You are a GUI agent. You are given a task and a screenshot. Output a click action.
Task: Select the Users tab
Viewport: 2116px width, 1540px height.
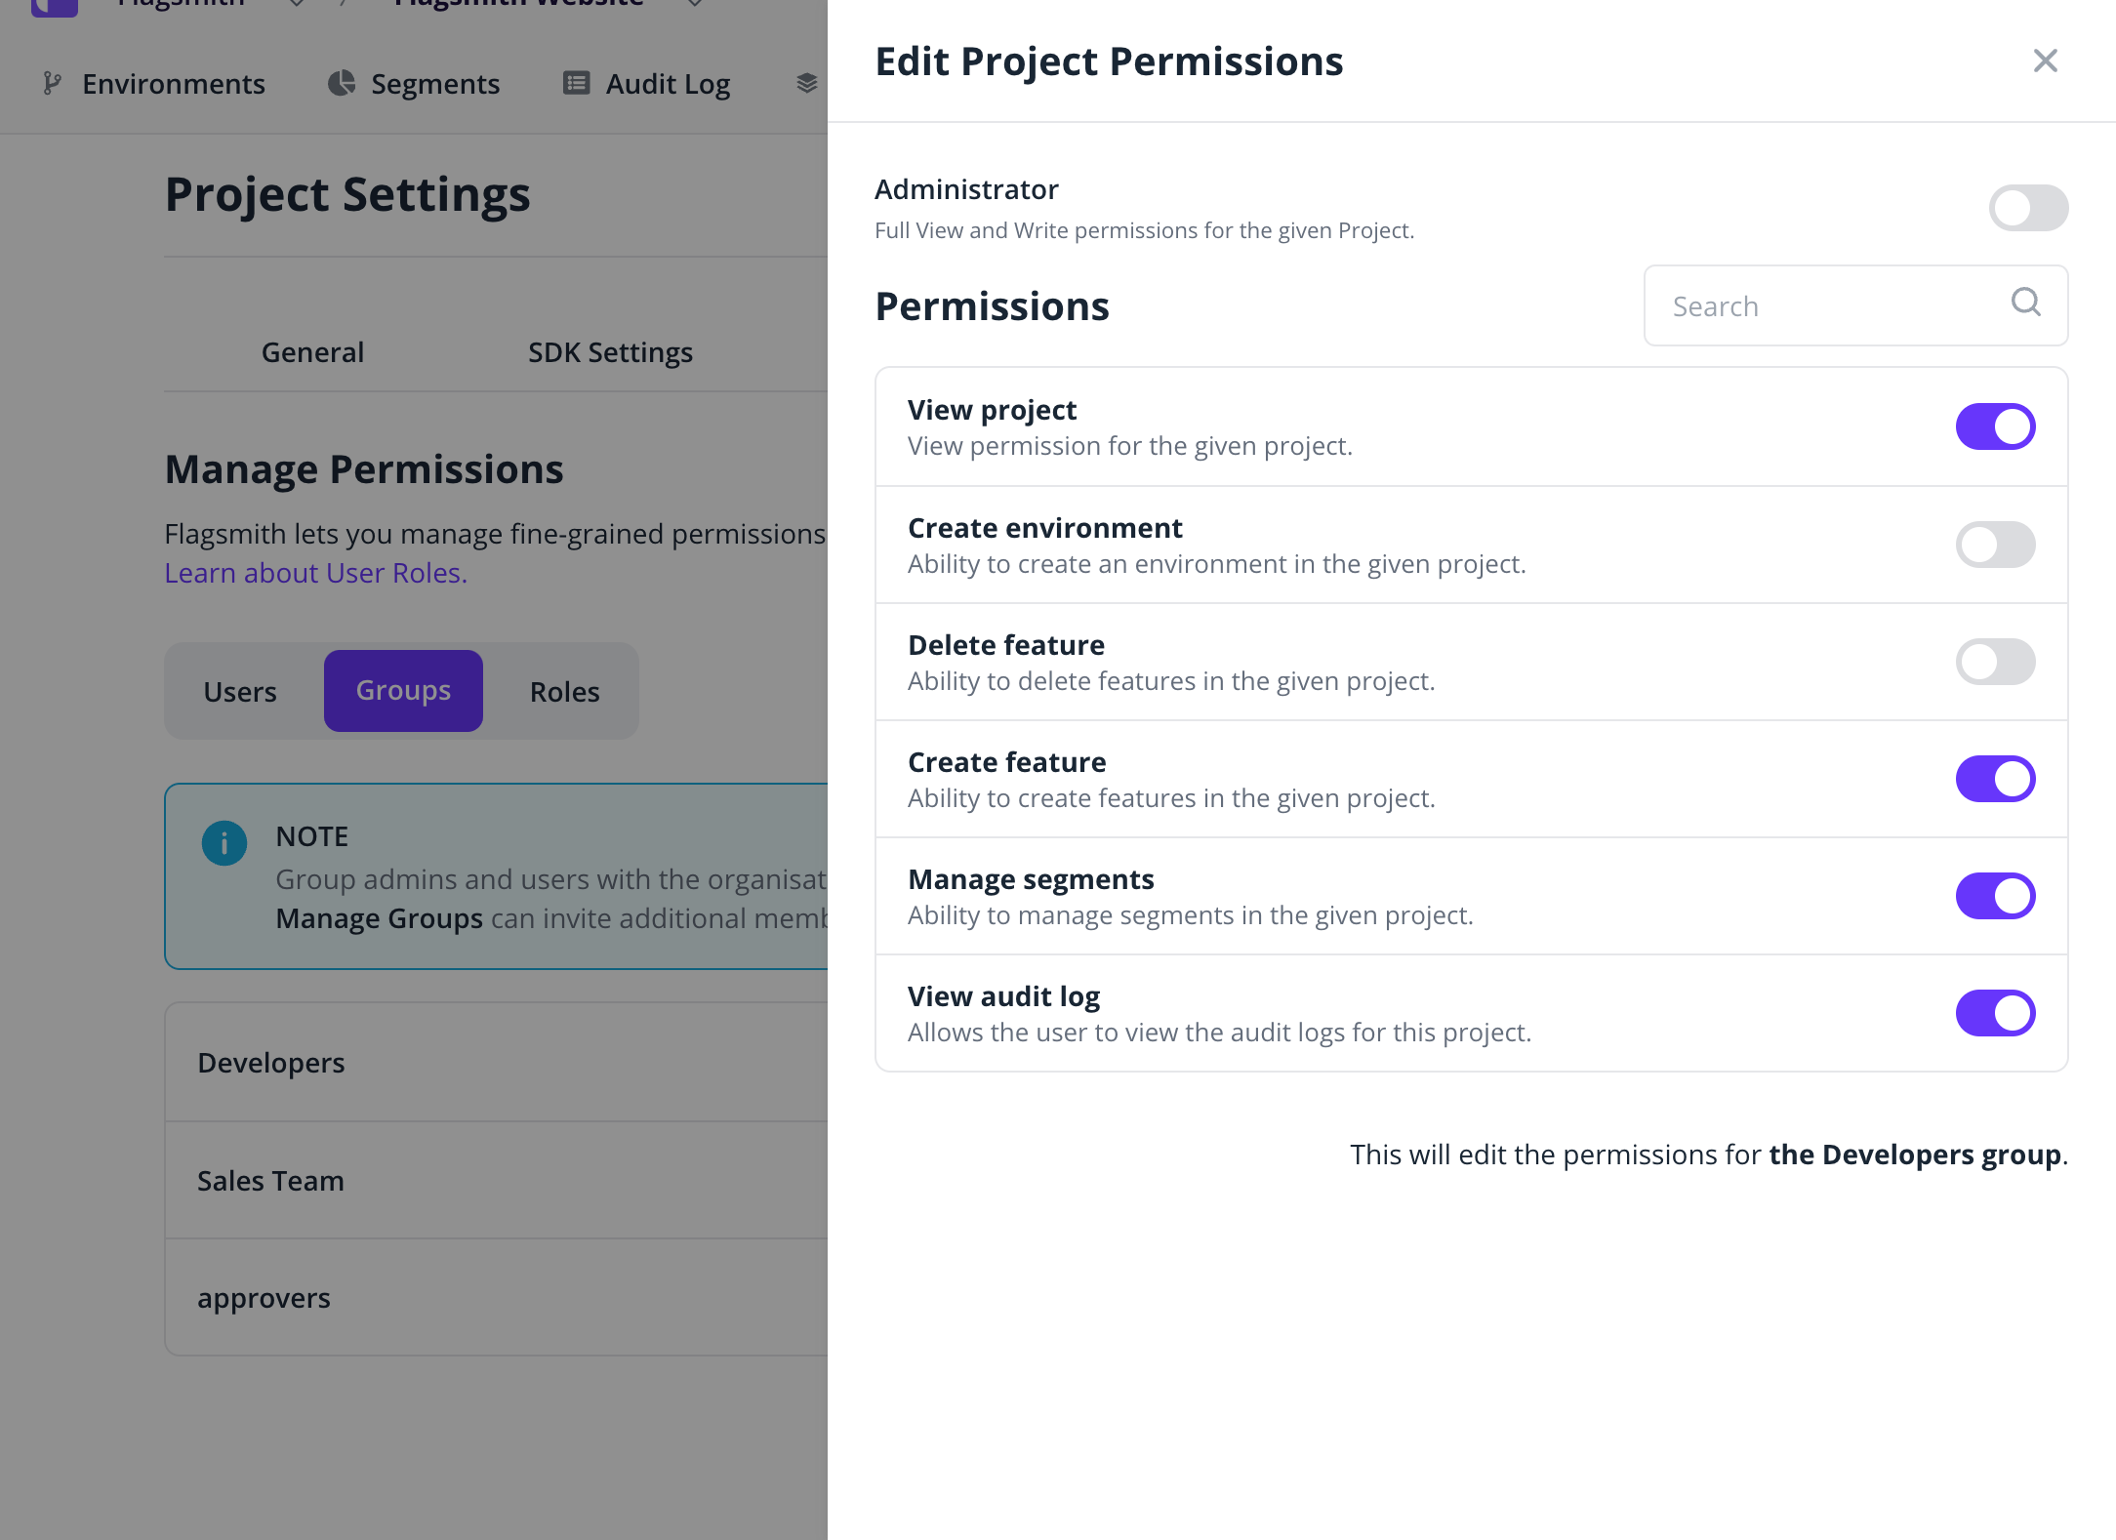[x=240, y=691]
